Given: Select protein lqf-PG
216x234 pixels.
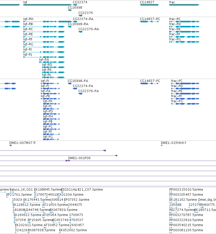Looking at the screenshot, I should pos(51,139).
